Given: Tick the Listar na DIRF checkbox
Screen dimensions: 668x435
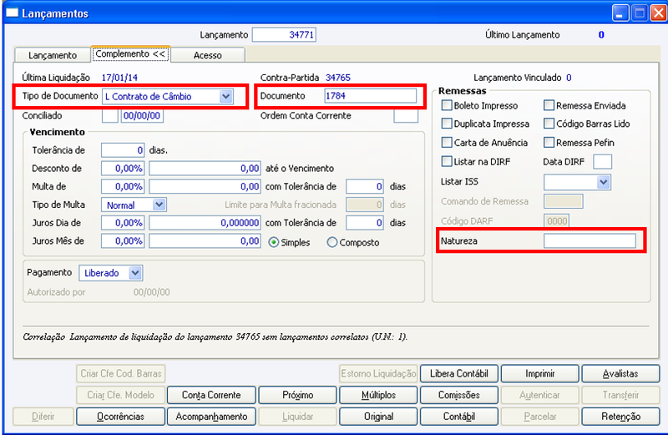Looking at the screenshot, I should click(x=447, y=161).
